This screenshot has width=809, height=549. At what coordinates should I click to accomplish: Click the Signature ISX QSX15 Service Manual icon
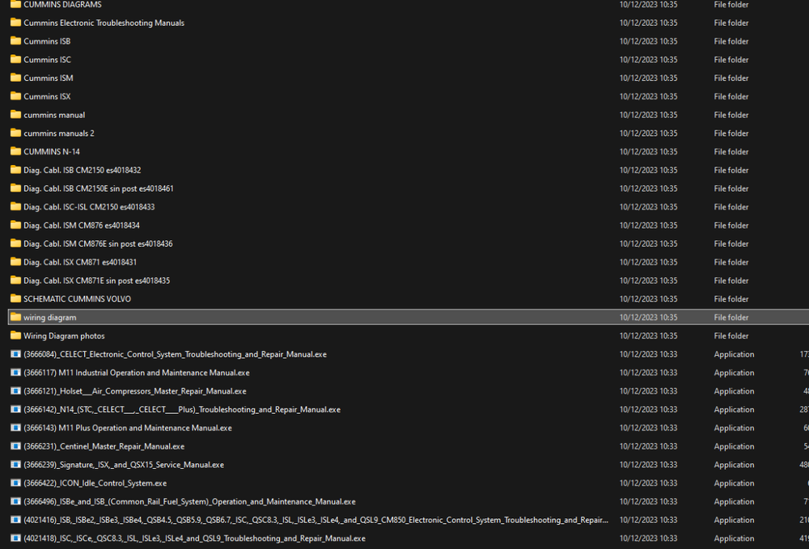coord(15,465)
